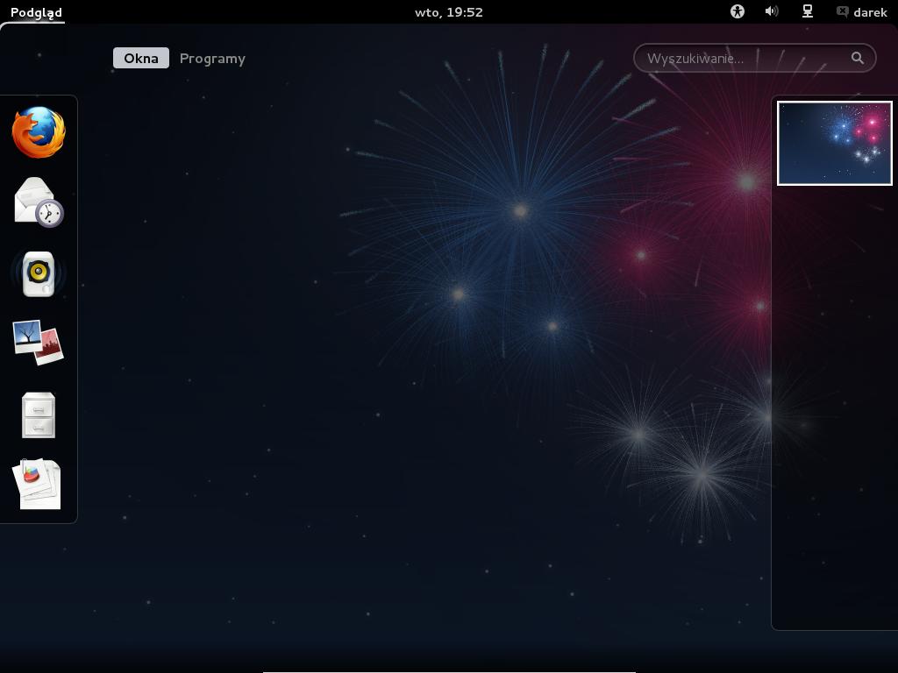Open the darek user menu
The width and height of the screenshot is (898, 673).
862,12
